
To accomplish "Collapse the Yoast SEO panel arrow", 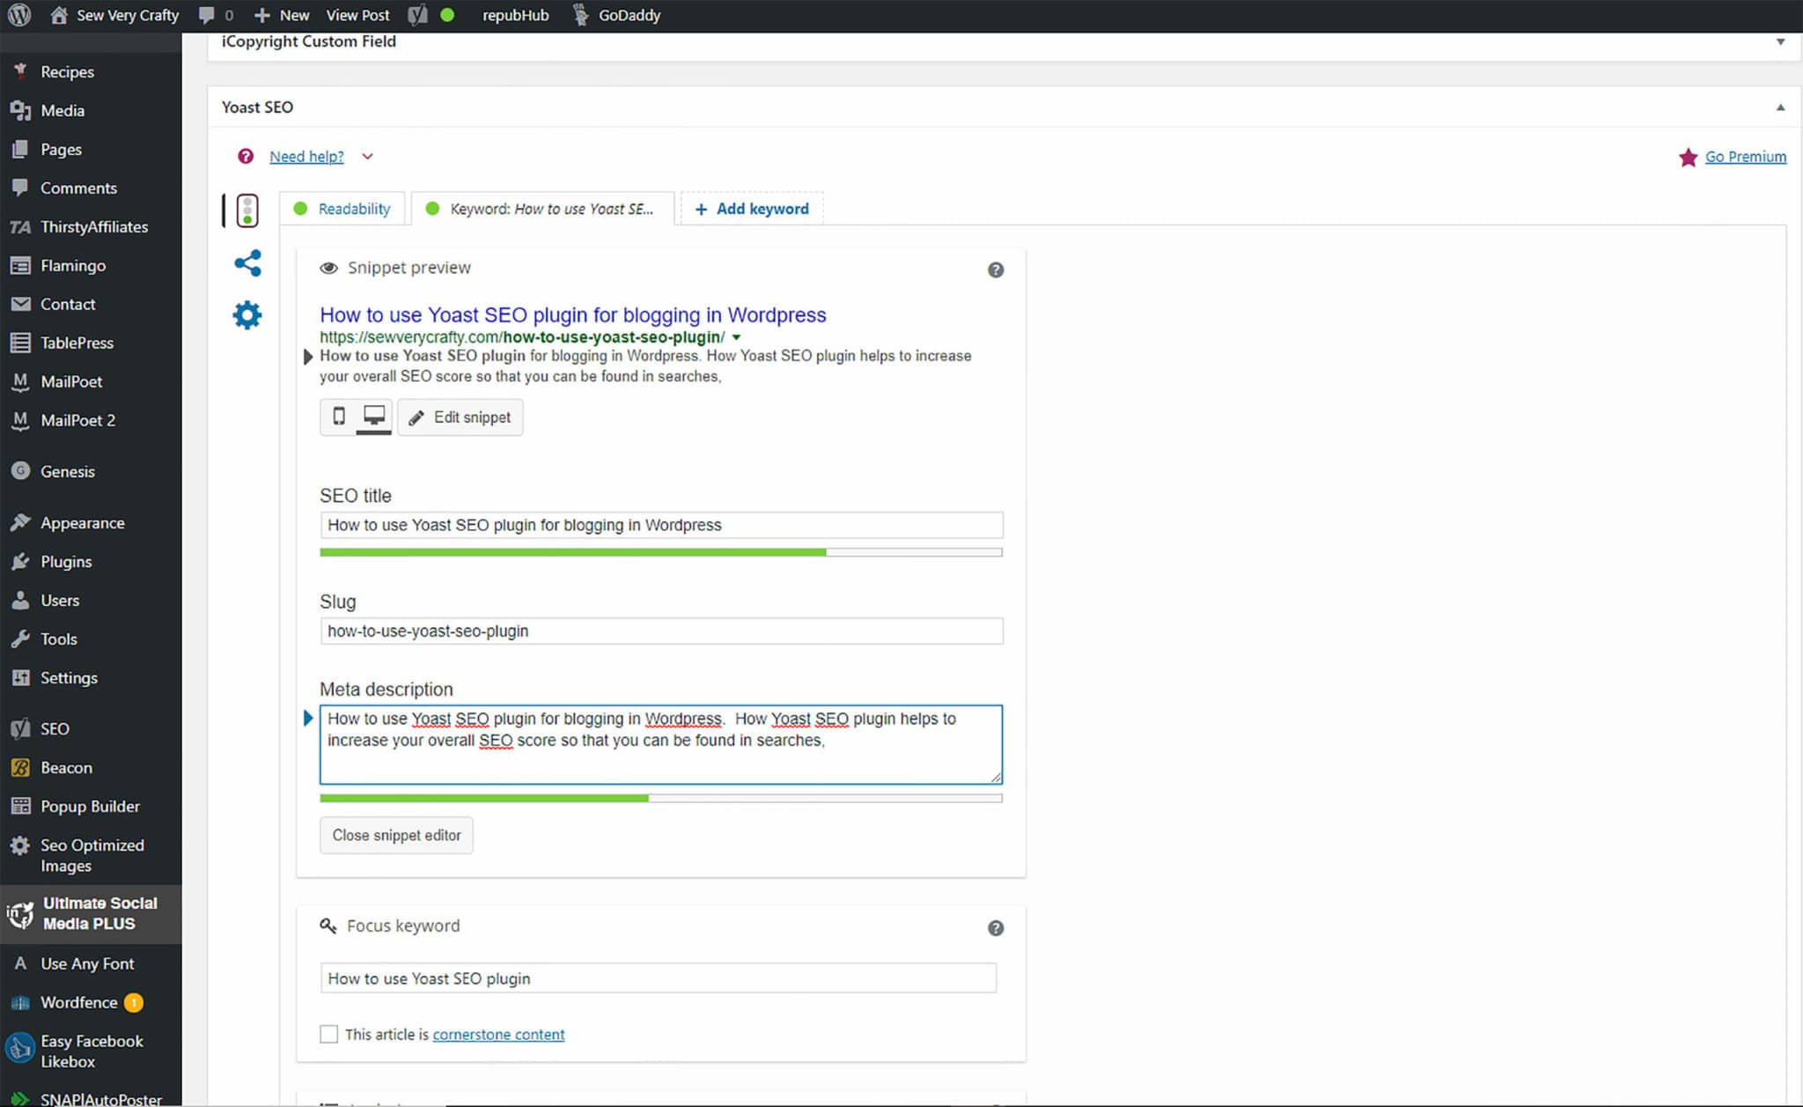I will pos(1780,107).
